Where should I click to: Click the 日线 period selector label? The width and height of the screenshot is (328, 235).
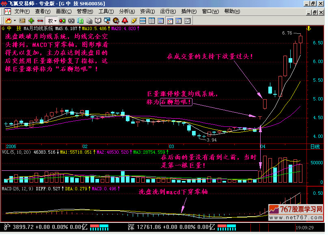pos(315,146)
